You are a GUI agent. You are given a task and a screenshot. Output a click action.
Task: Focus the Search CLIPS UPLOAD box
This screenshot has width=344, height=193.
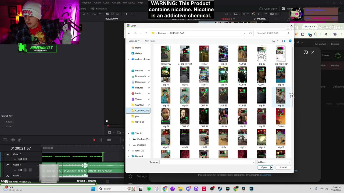coord(274,33)
